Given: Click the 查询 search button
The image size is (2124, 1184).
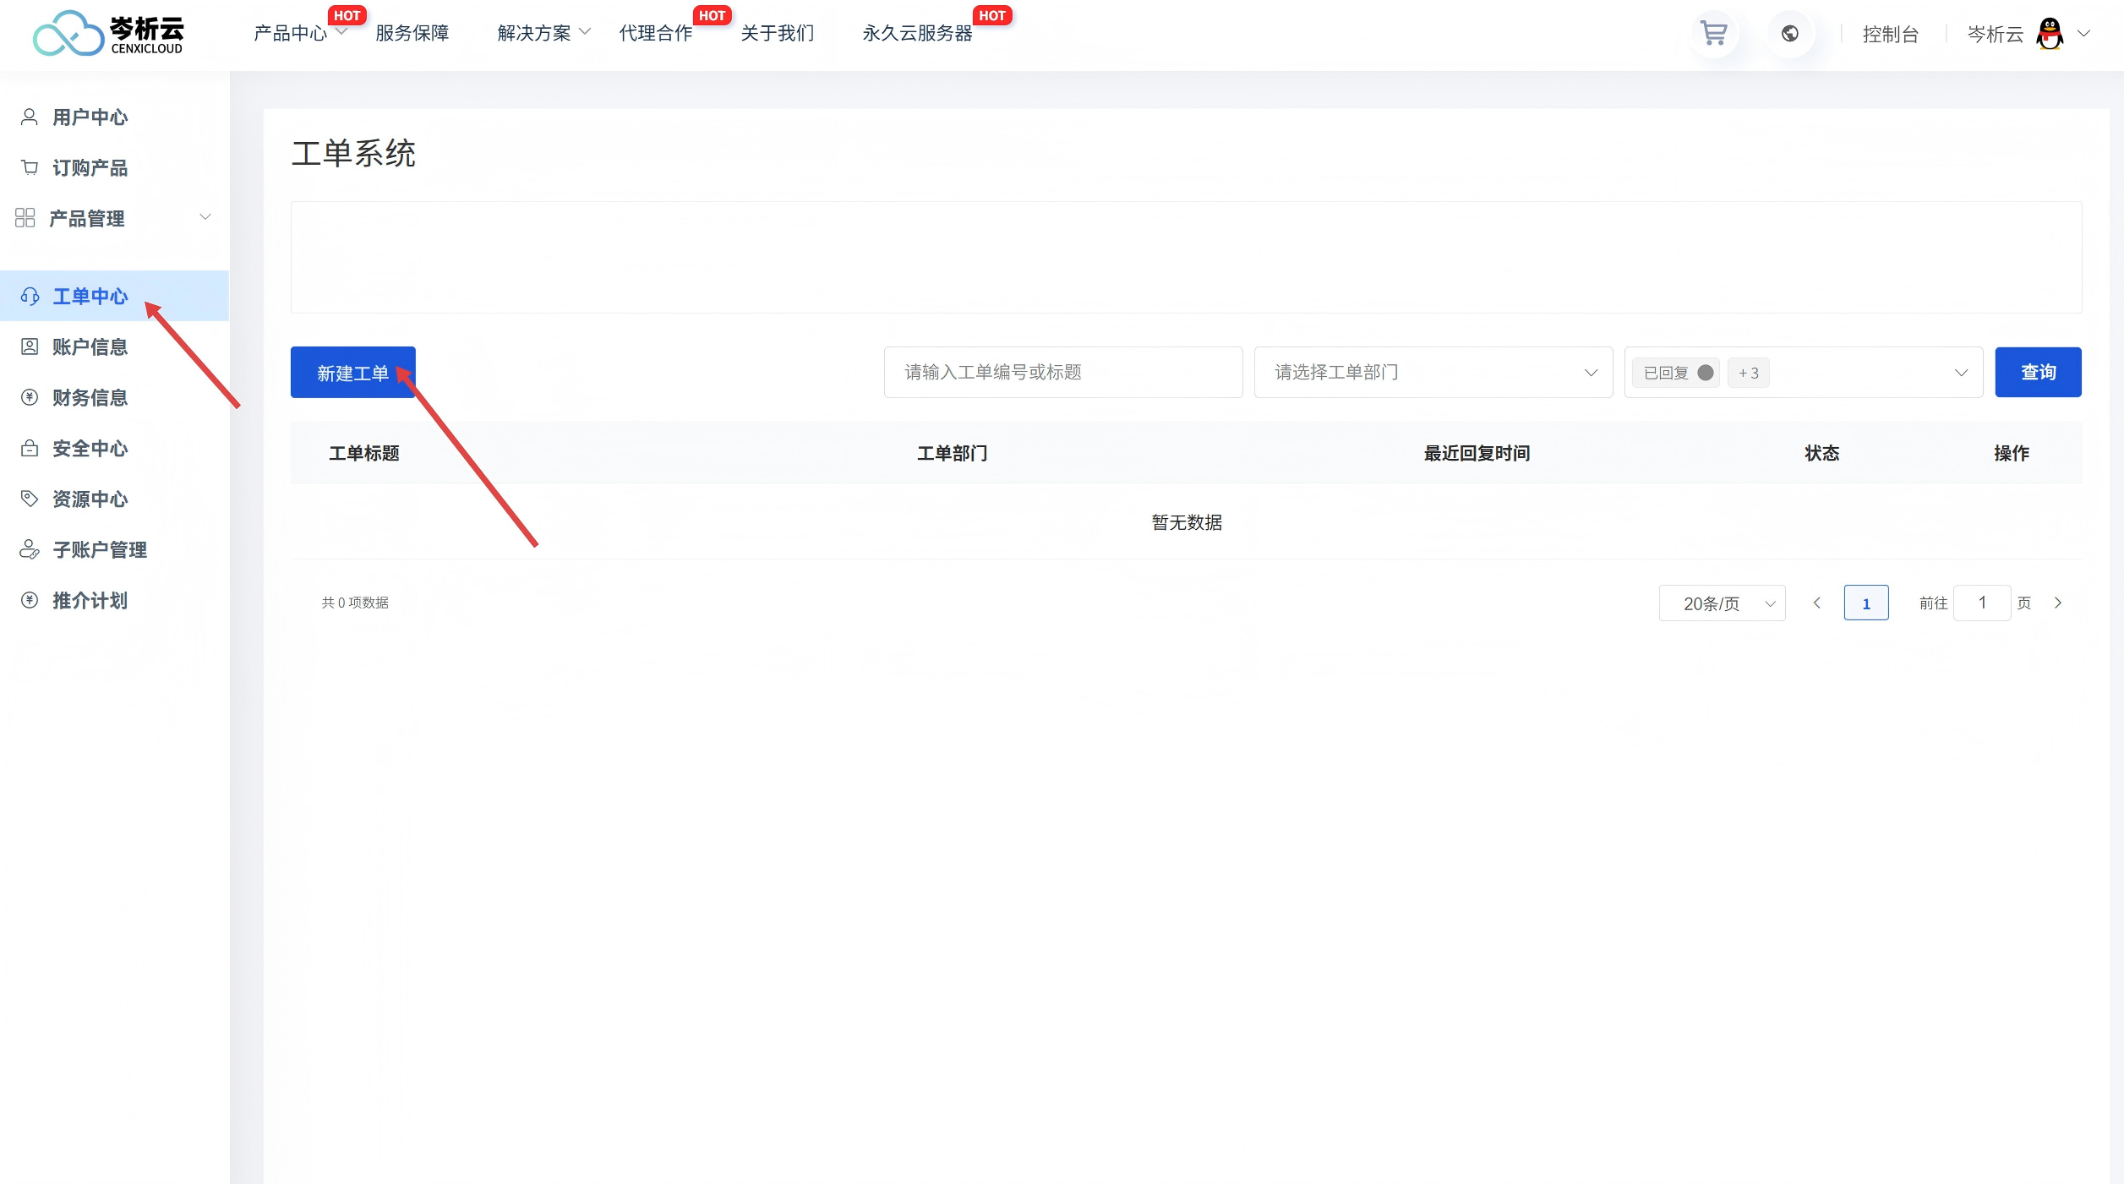Looking at the screenshot, I should [2038, 373].
